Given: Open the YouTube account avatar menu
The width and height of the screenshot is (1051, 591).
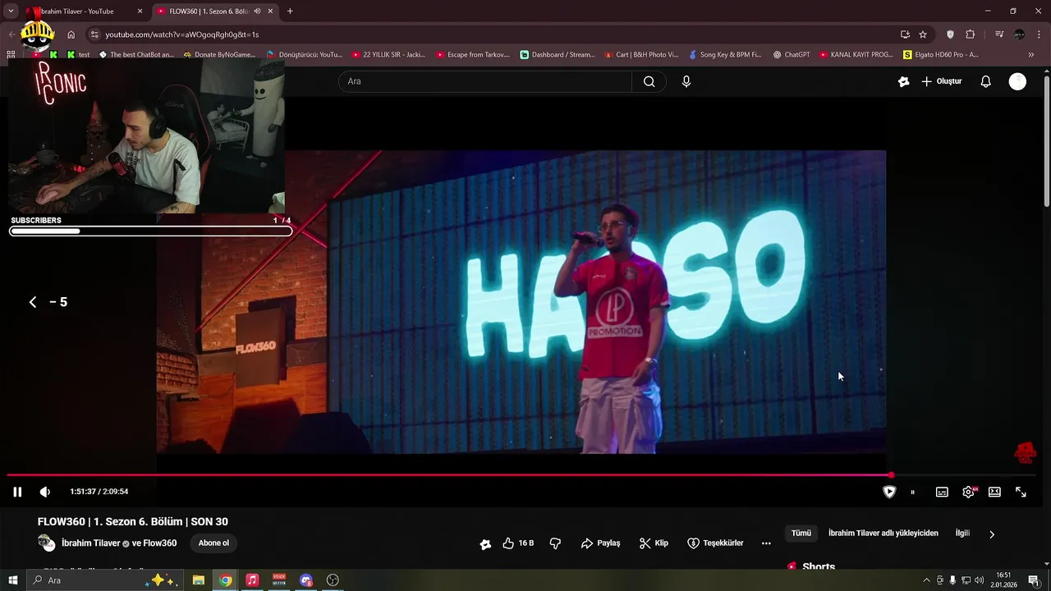Looking at the screenshot, I should [x=1017, y=81].
